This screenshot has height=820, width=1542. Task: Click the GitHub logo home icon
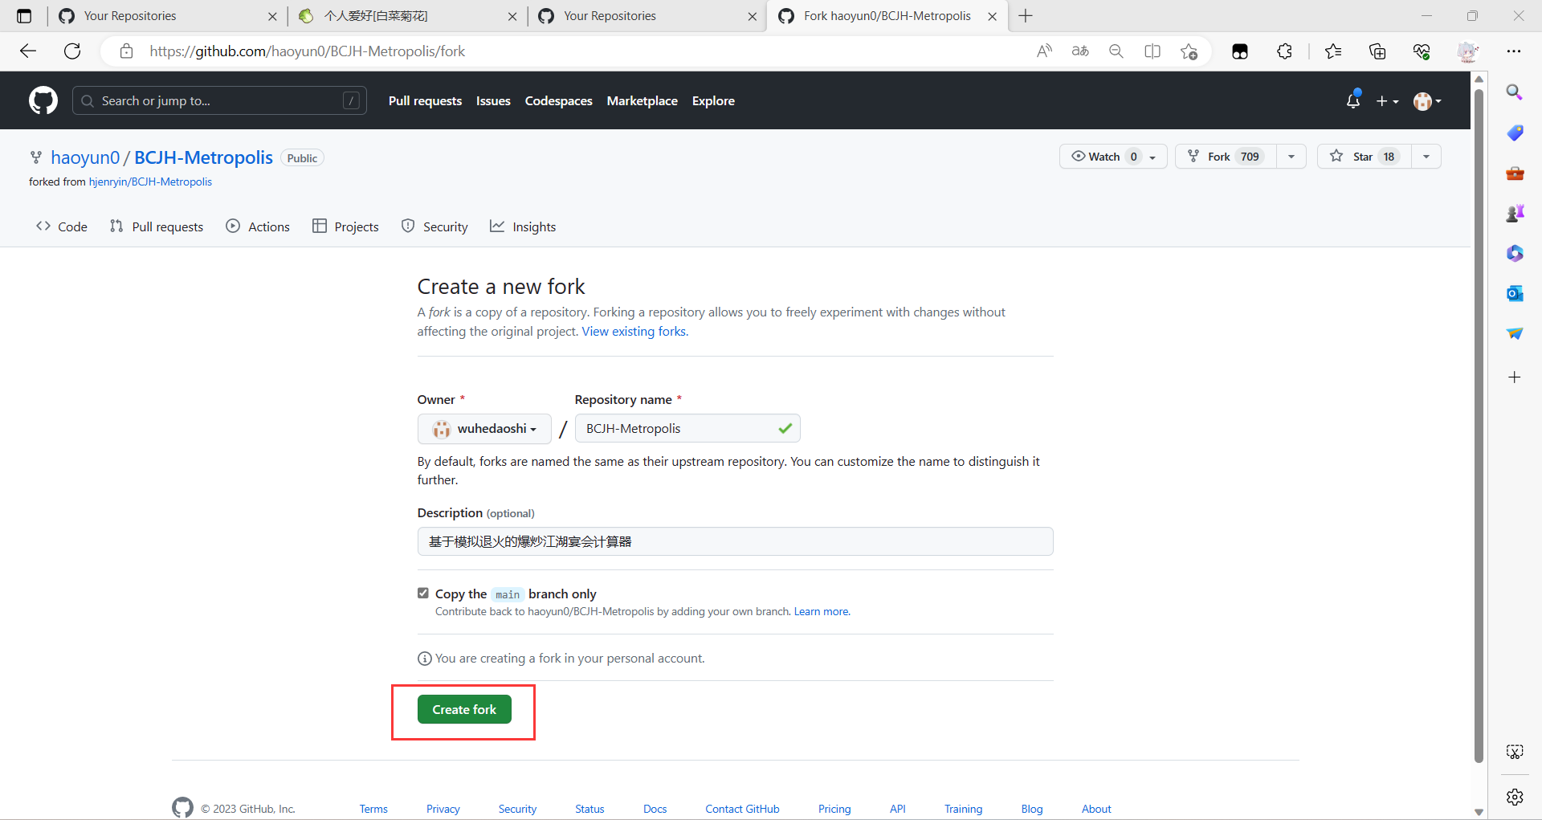tap(43, 100)
